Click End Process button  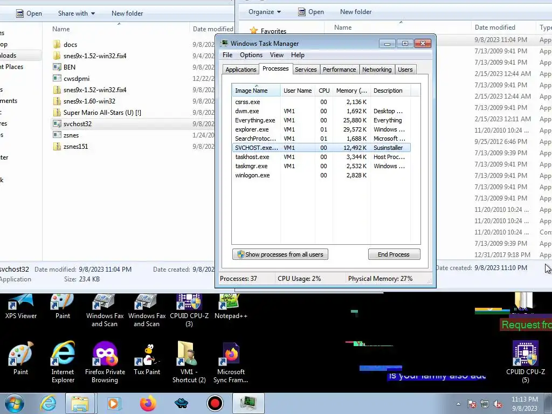pos(394,254)
